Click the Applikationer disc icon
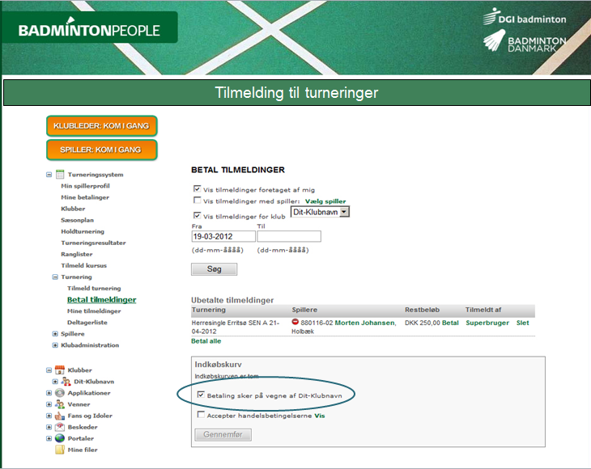Viewport: 591px width, 469px height. [60, 393]
